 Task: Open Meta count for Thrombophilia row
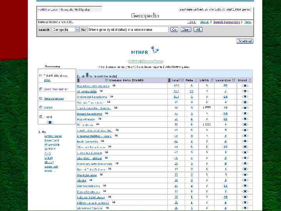pos(192,91)
